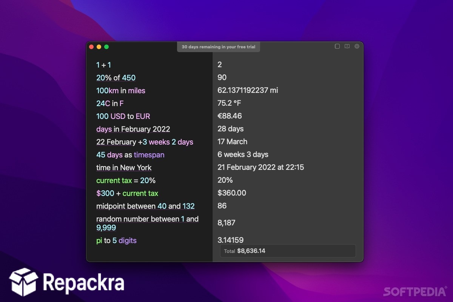Select 'midpoint between 40 and 132' line
This screenshot has height=302, width=453.
point(145,206)
